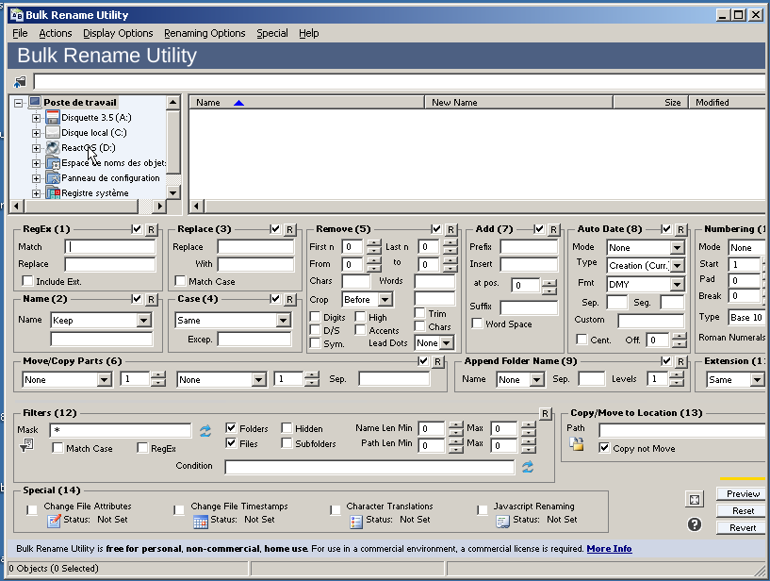Tick Change File Attributes checkbox
The image size is (770, 581).
32,509
